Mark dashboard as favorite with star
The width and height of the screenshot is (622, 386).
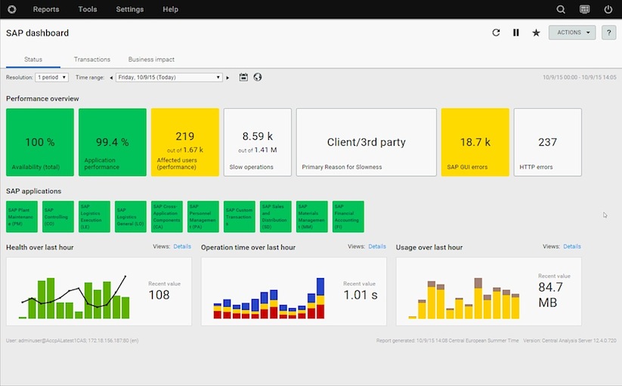(536, 32)
